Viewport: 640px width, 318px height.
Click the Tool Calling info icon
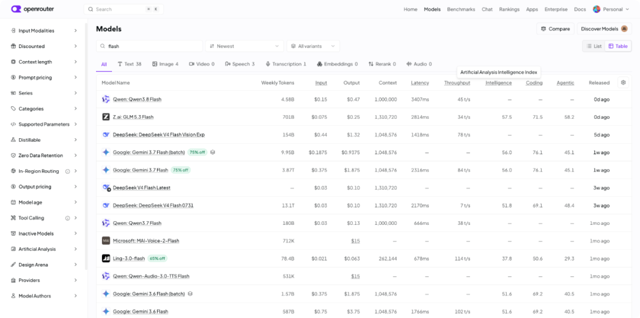click(x=68, y=218)
